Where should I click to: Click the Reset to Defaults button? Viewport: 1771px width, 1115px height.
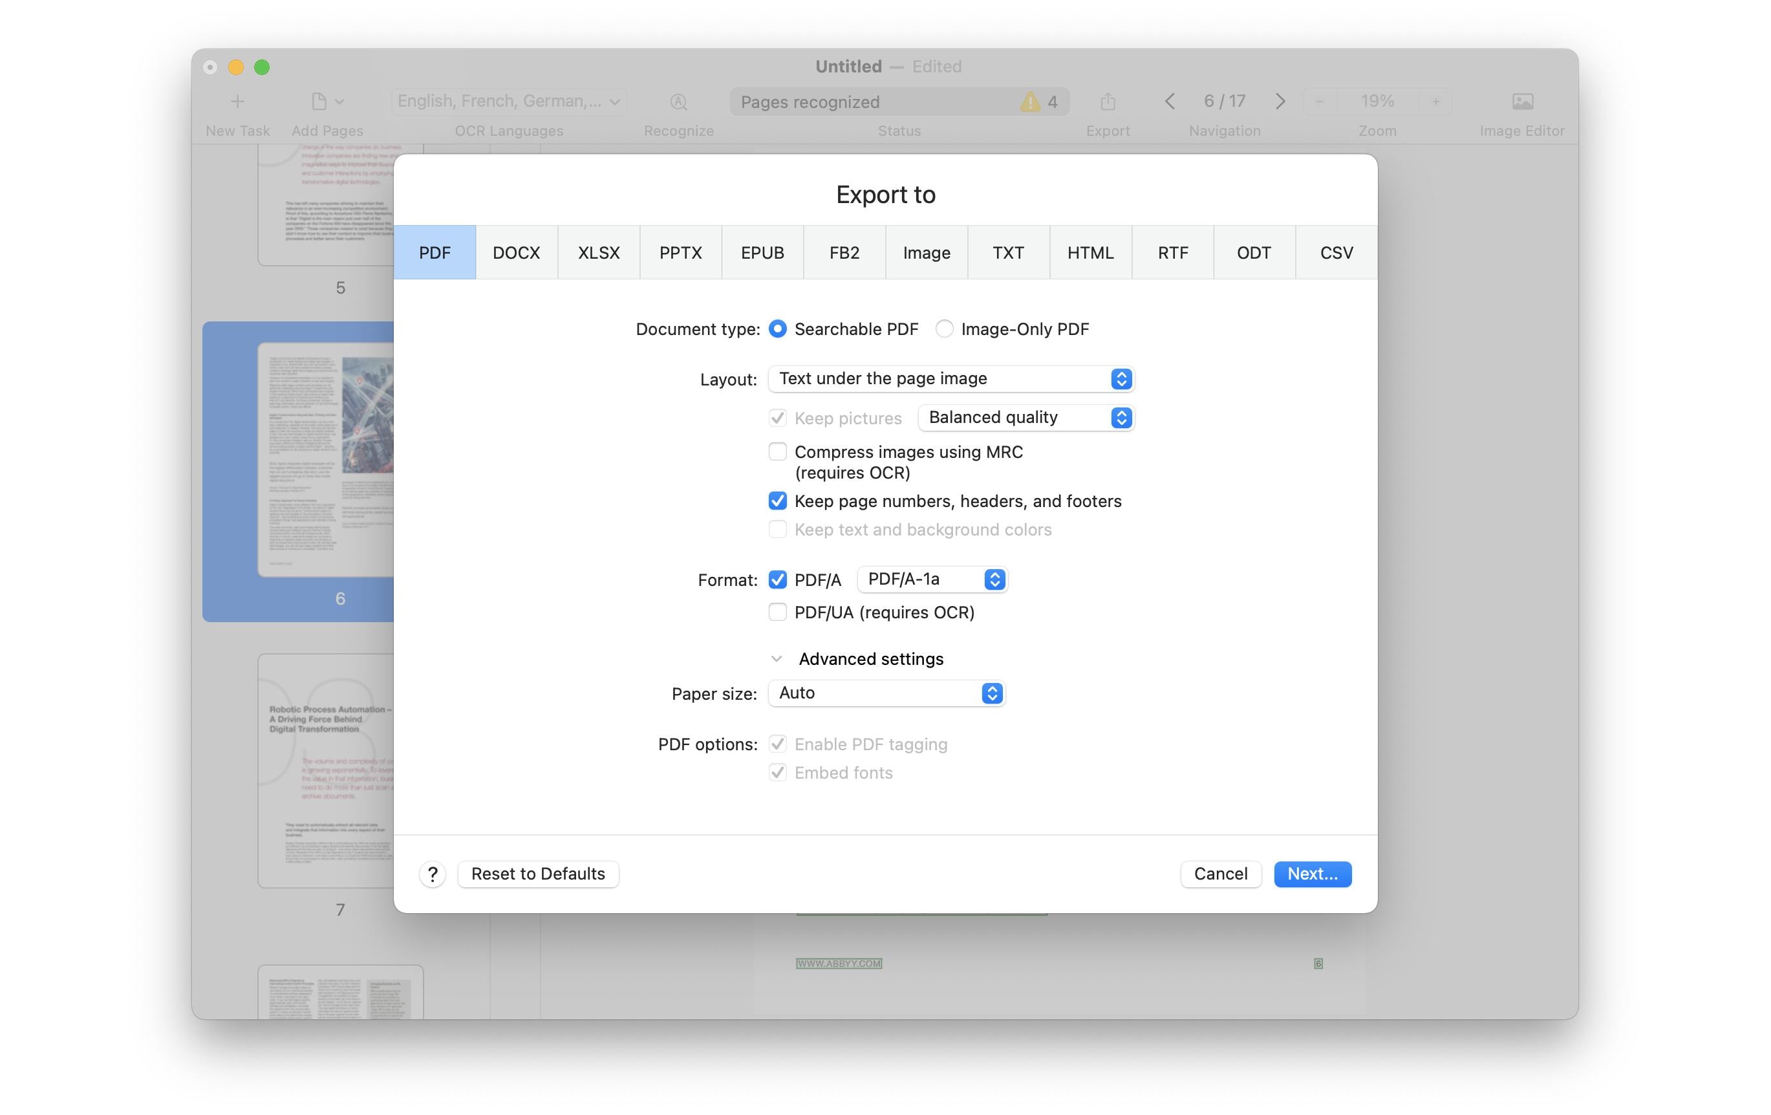537,874
